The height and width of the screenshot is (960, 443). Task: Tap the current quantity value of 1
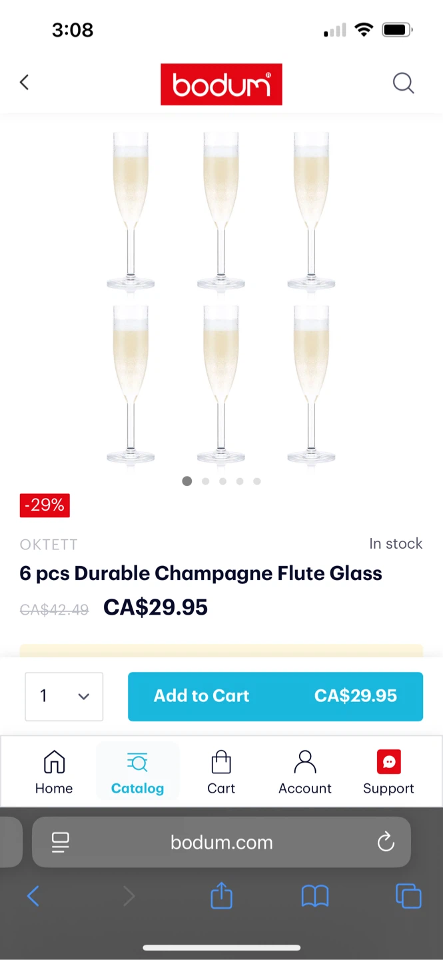pyautogui.click(x=43, y=696)
